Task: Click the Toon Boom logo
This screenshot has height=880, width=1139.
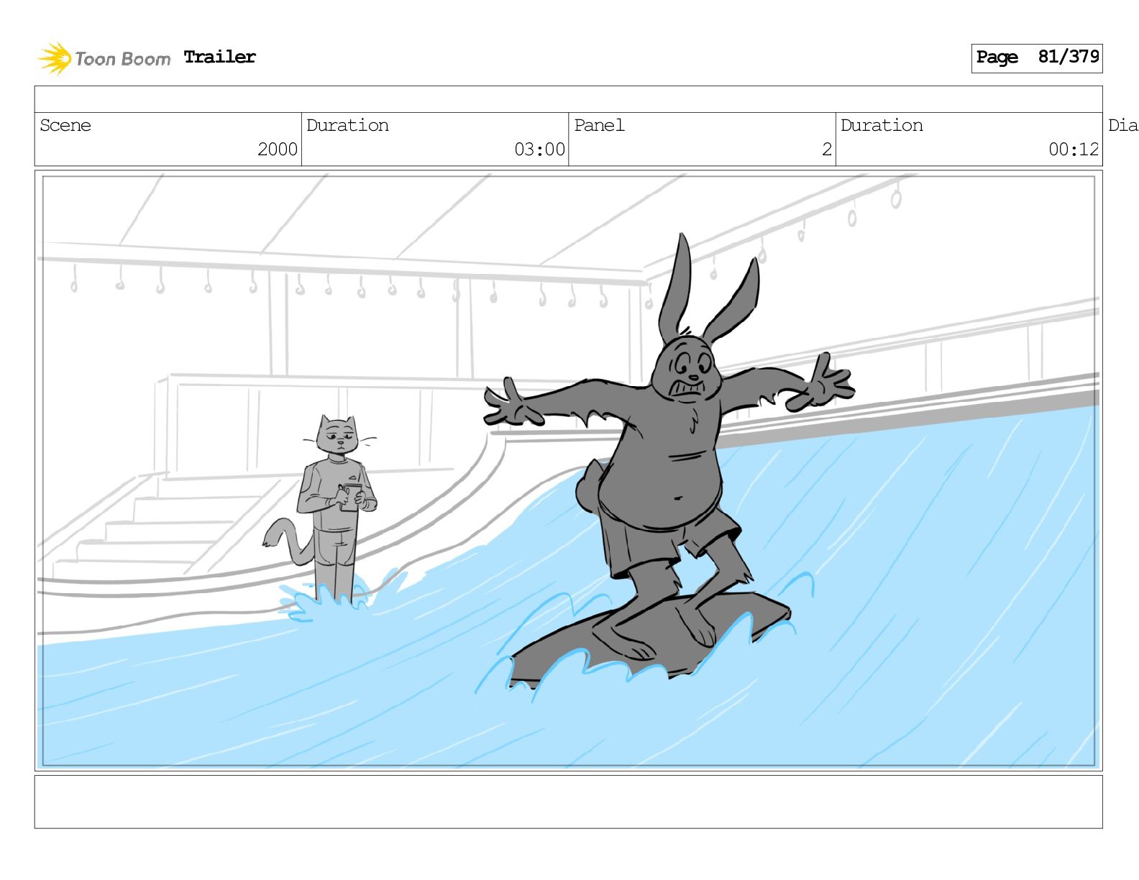Action: point(104,58)
